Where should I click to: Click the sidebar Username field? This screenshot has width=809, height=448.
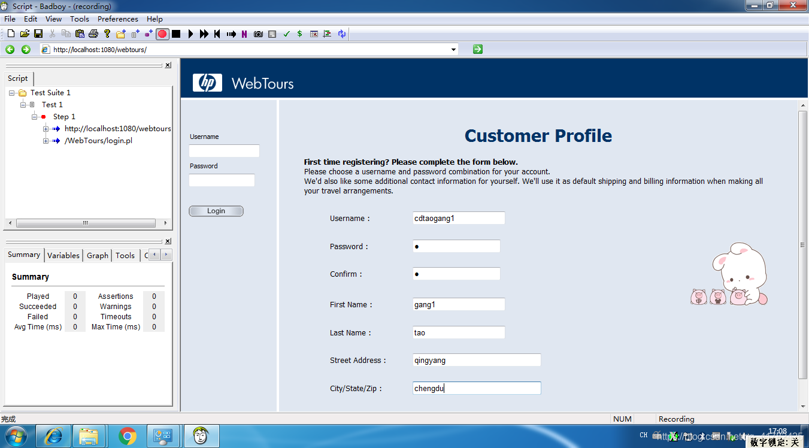(224, 151)
